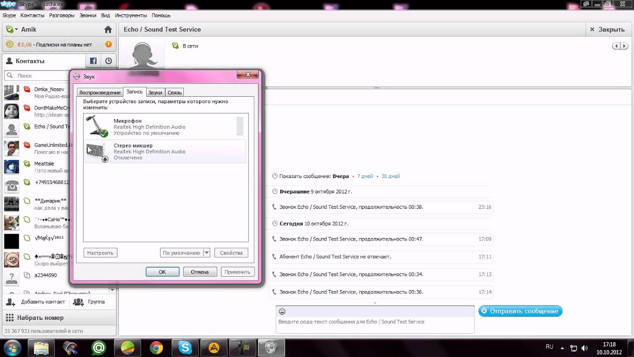The image size is (634, 357).
Task: Open the AIMP player taskbar icon
Action: click(x=214, y=348)
